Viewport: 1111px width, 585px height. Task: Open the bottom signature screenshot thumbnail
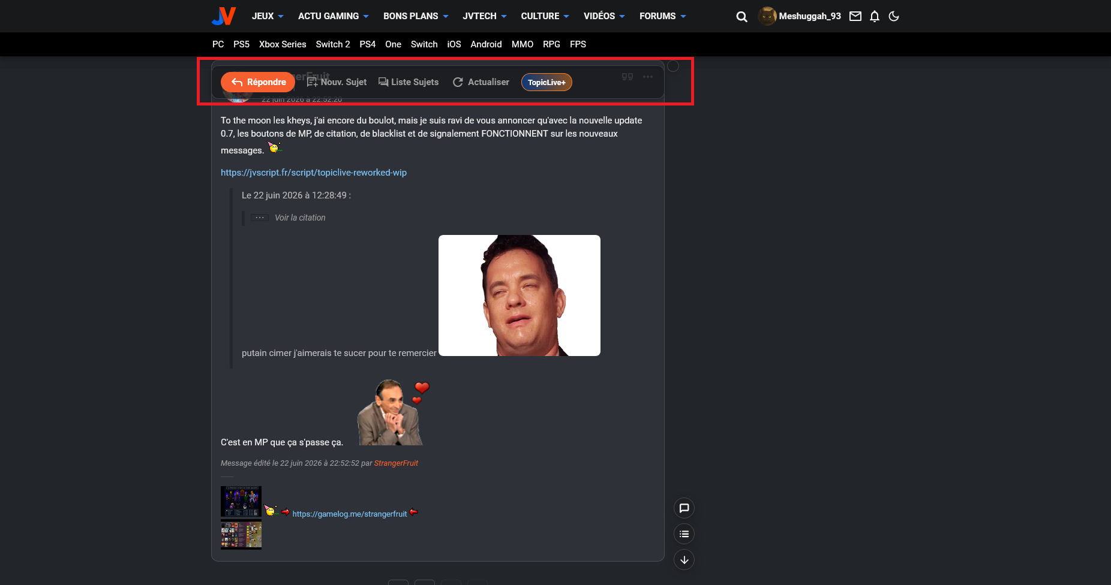pos(241,535)
